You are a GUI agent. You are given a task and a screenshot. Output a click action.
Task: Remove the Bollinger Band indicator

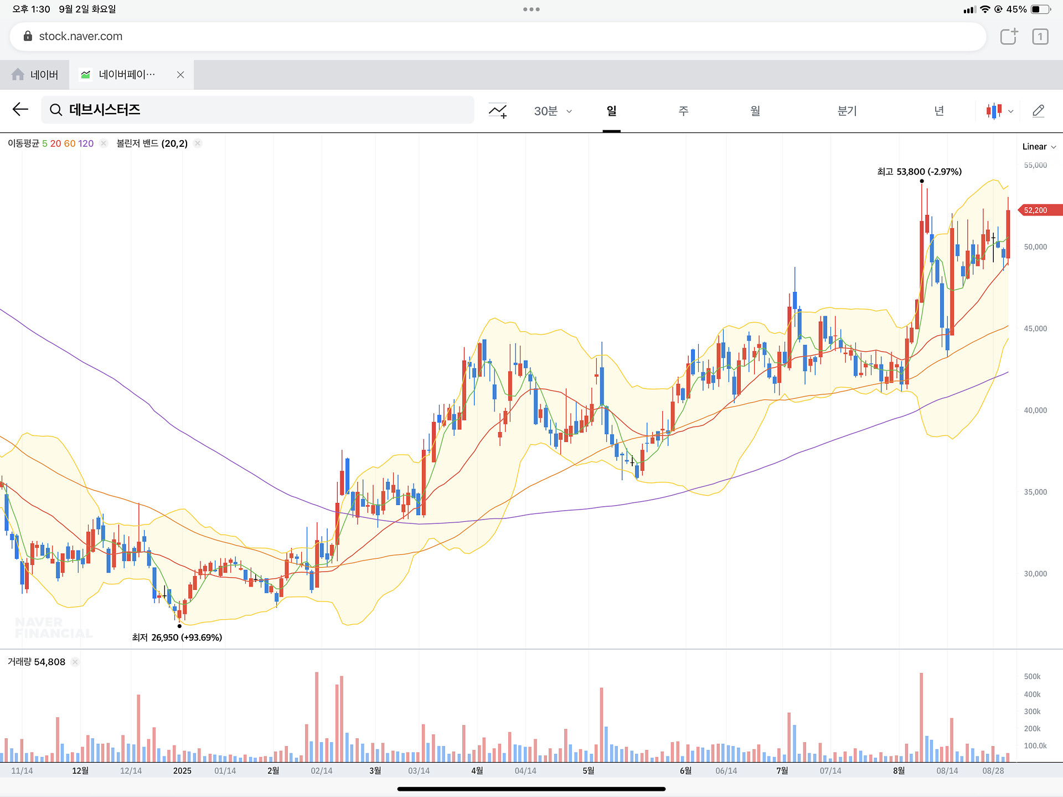198,143
